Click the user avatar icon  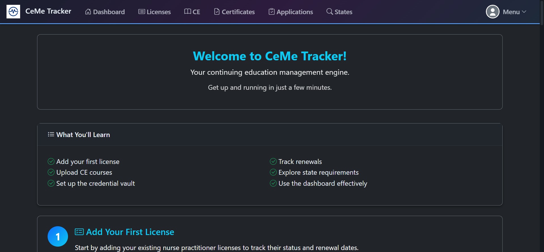click(493, 12)
